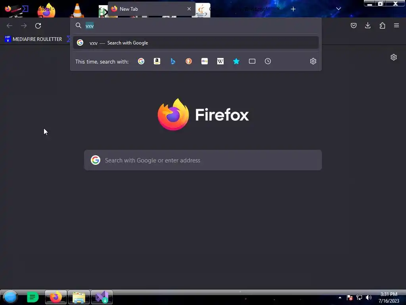Viewport: 406px width, 305px height.
Task: Open the Extensions menu
Action: [382, 25]
